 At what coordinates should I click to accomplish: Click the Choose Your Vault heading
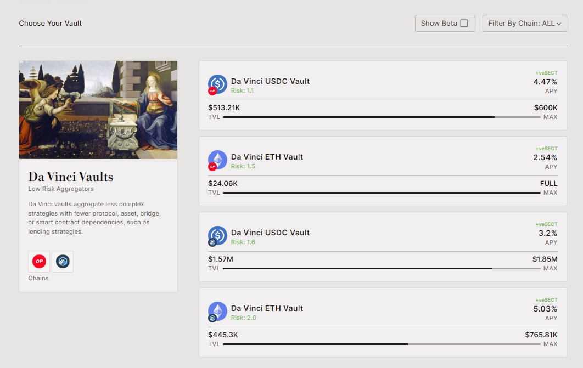tap(50, 24)
